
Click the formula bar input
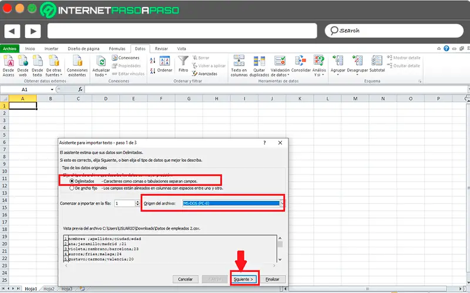(x=276, y=90)
